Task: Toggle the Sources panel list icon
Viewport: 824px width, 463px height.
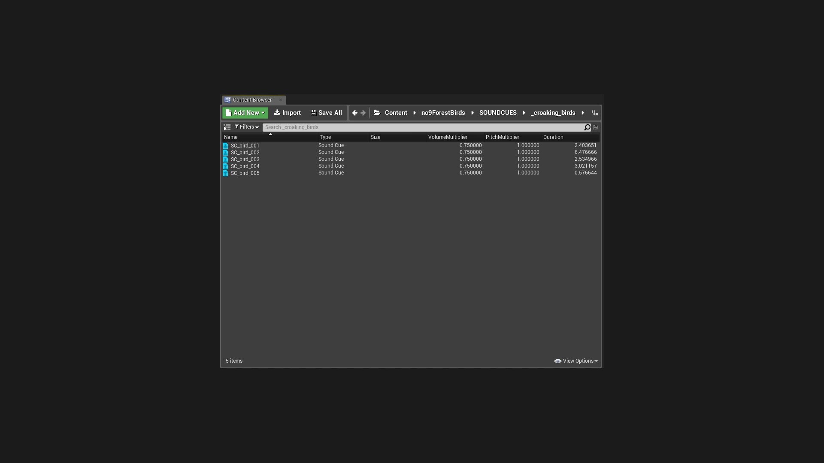Action: [227, 127]
